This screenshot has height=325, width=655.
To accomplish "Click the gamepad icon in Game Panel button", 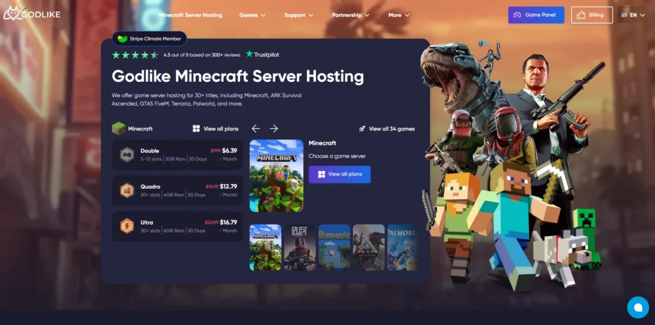I will [x=517, y=15].
